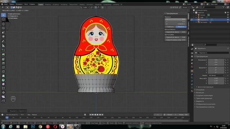Screen dimensions: 230x129
Task: Select the Rip Region tool
Action: point(3,101)
